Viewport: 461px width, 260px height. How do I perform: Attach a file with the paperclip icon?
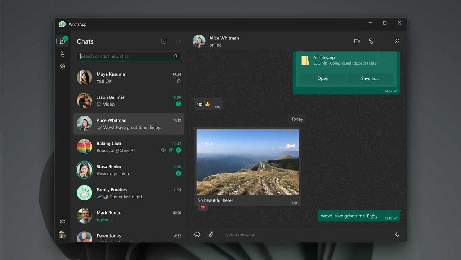tap(211, 234)
